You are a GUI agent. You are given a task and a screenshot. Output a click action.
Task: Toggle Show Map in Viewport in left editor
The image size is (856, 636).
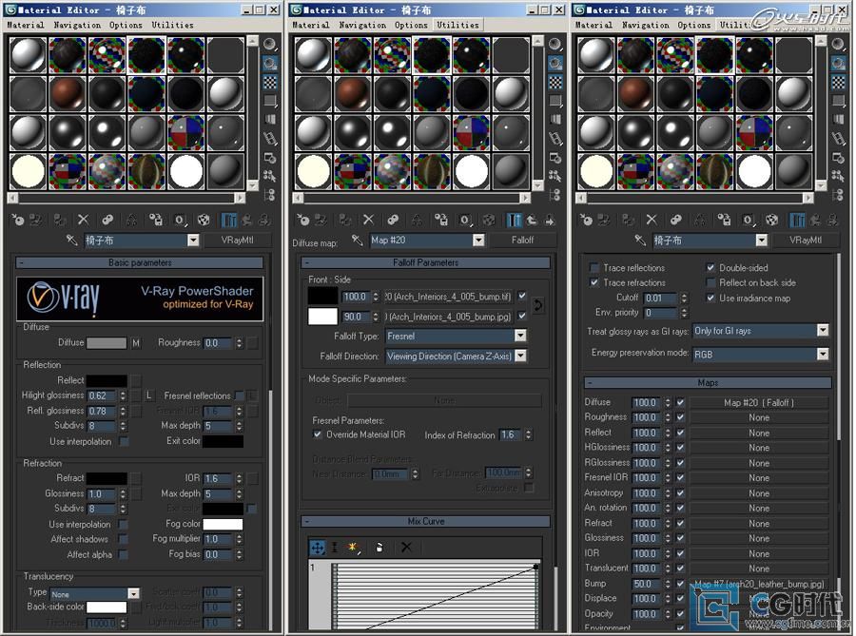pyautogui.click(x=204, y=220)
